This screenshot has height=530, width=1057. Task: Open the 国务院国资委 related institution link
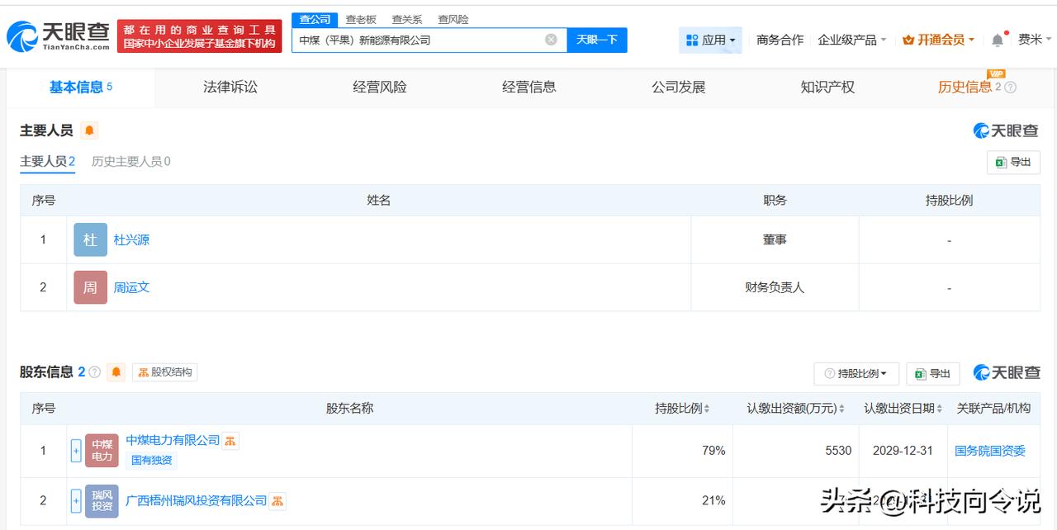tap(990, 451)
